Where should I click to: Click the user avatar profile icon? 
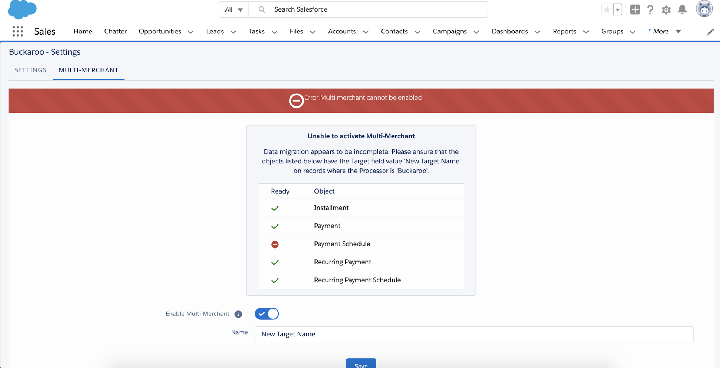(704, 9)
